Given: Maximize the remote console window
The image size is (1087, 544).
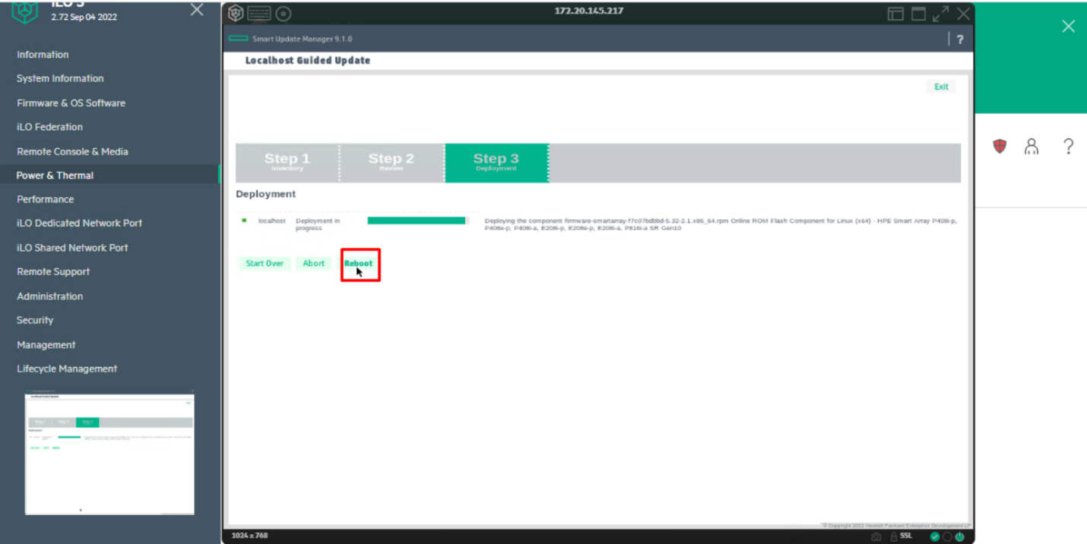Looking at the screenshot, I should (x=919, y=14).
